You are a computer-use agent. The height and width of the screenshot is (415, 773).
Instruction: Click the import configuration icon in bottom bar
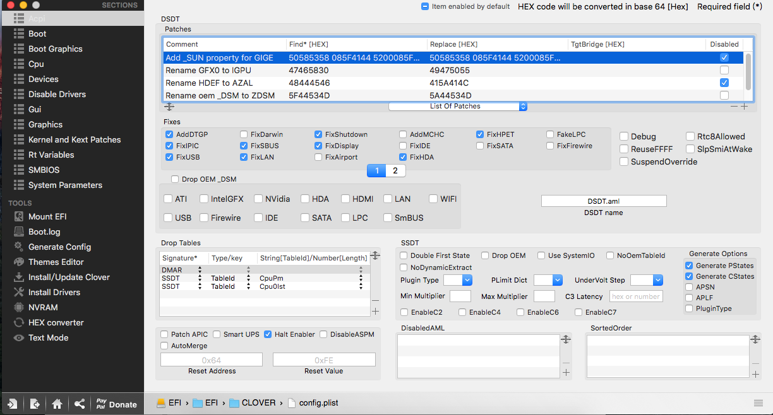point(13,404)
